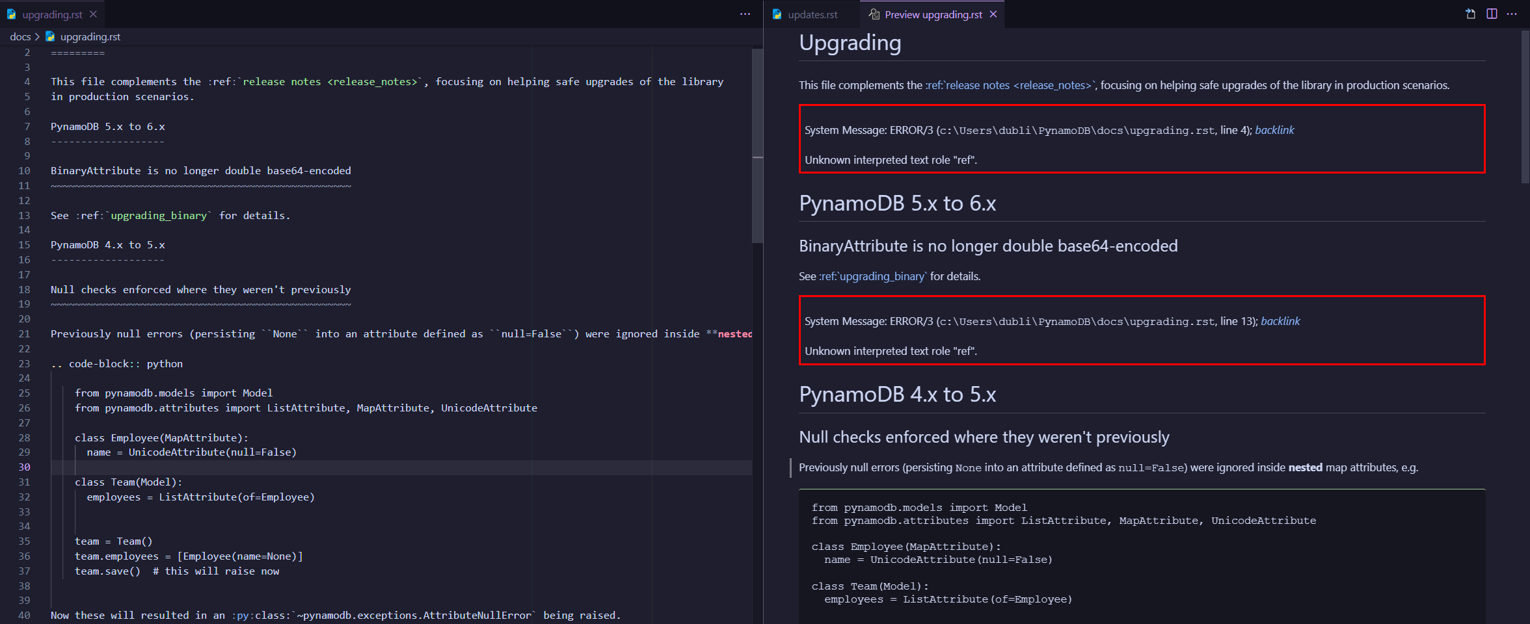Open More Actions menu in left editor group
This screenshot has height=624, width=1530.
(x=745, y=14)
